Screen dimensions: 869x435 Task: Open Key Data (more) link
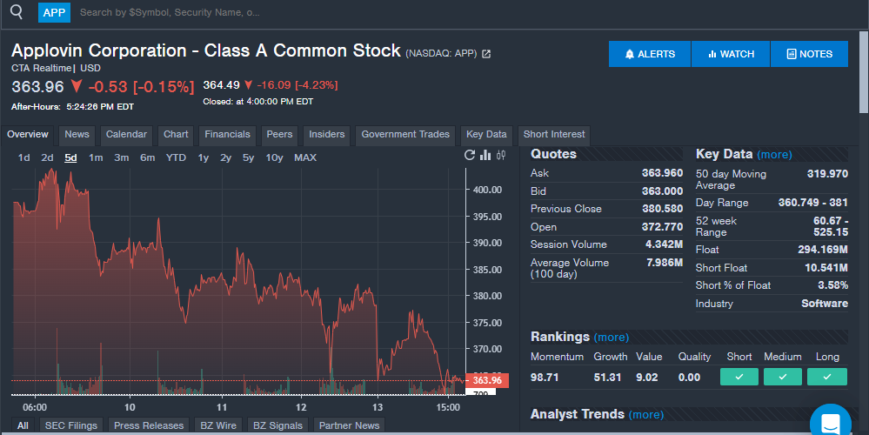774,155
